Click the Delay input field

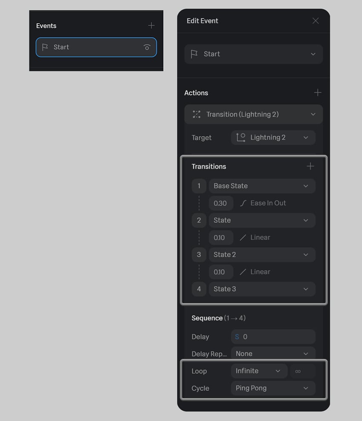point(273,337)
